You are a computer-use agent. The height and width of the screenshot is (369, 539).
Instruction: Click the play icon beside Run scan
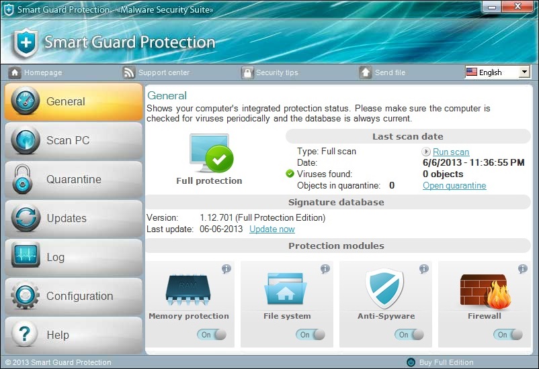point(426,152)
